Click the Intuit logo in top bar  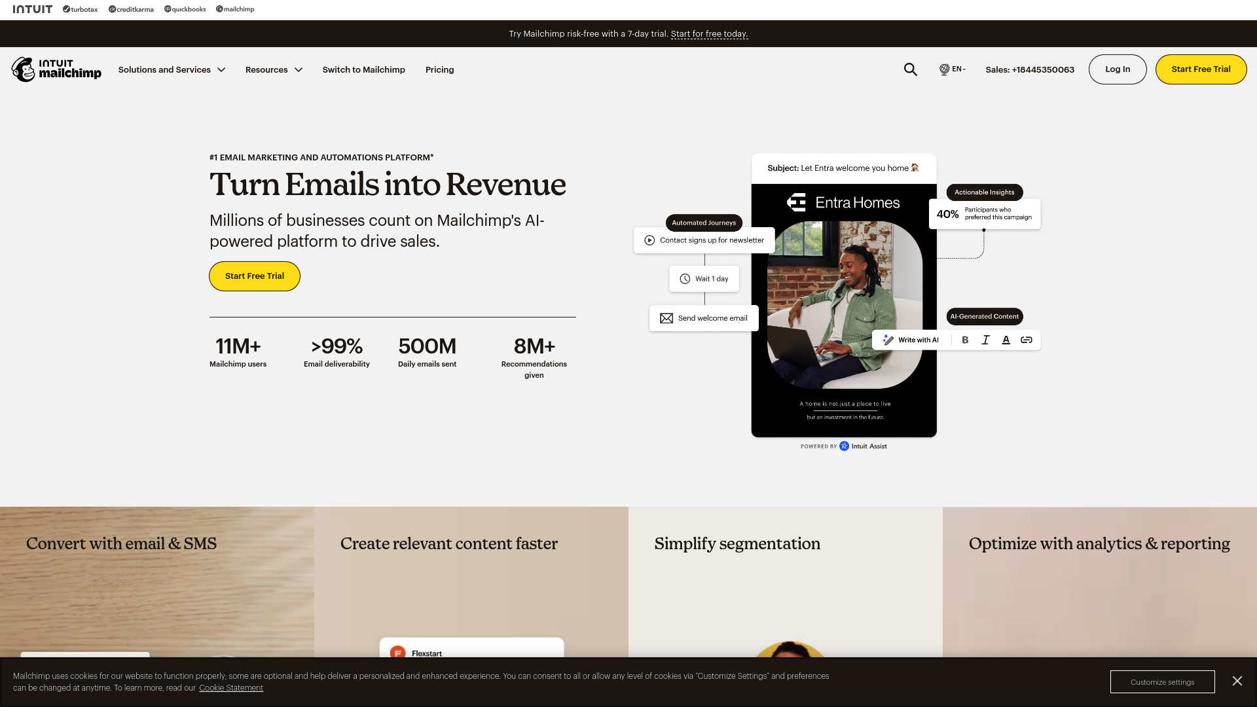[x=32, y=9]
